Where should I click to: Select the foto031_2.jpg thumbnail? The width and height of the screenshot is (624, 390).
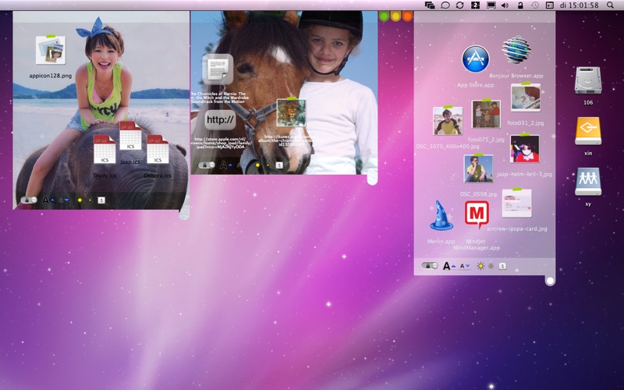coord(526,98)
